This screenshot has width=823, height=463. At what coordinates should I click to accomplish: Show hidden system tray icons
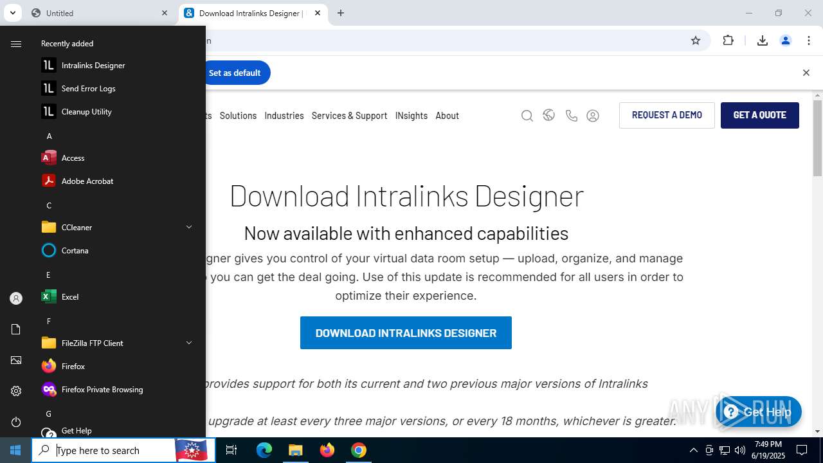693,450
